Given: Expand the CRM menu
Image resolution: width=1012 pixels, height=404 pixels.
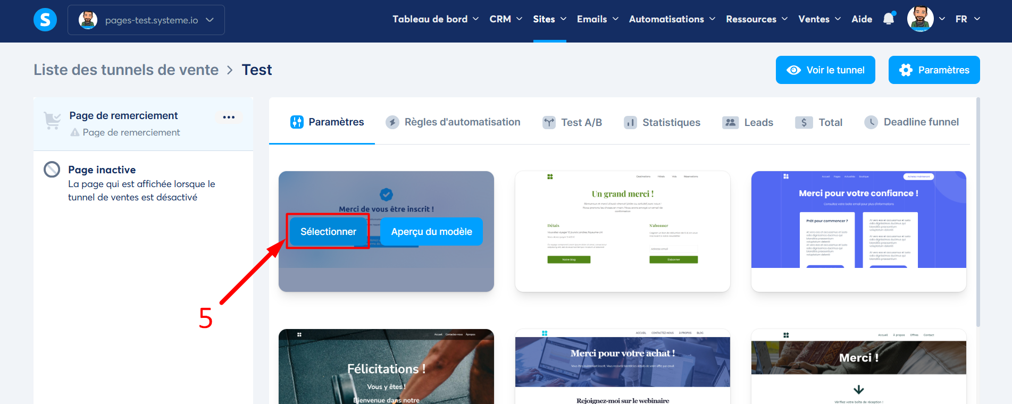Looking at the screenshot, I should click(506, 19).
